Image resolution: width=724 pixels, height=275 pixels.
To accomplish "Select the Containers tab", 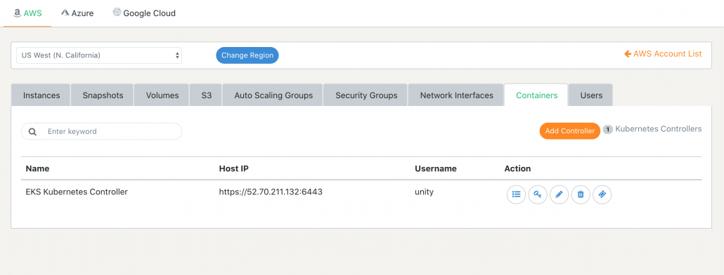I will [x=536, y=95].
